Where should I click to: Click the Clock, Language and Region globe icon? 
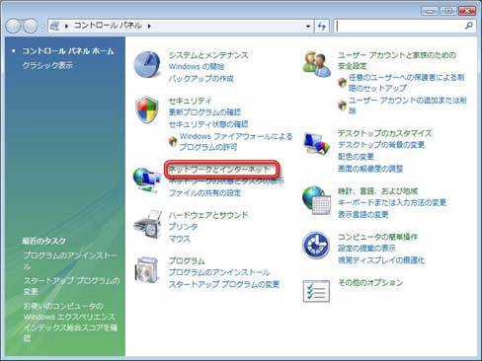316,200
